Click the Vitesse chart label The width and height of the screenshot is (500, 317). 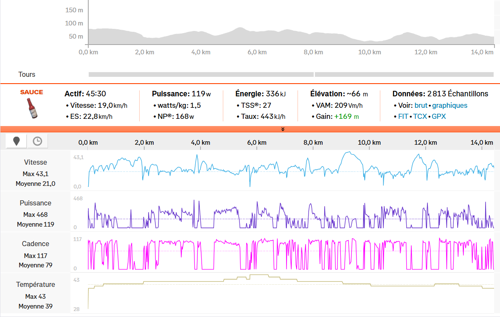click(36, 163)
